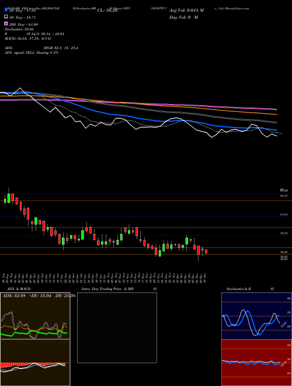Click the MACD histogram chart panel

tap(35, 363)
